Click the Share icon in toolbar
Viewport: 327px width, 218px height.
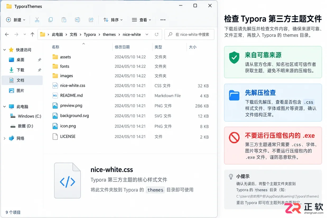pos(91,20)
